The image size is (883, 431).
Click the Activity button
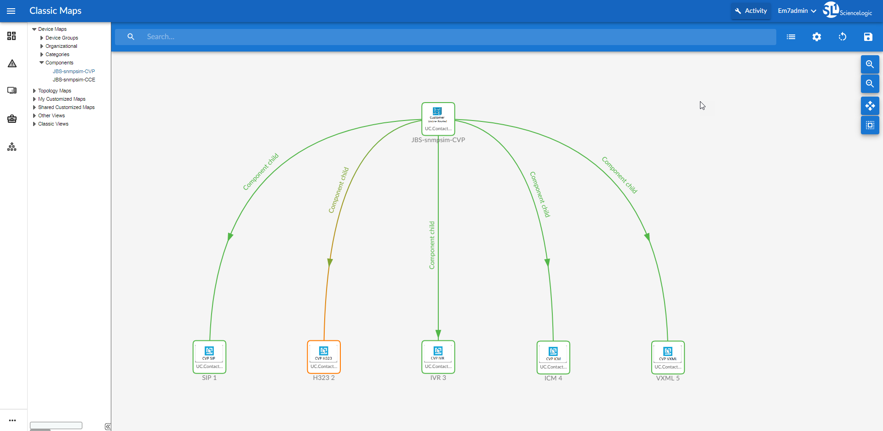[751, 11]
